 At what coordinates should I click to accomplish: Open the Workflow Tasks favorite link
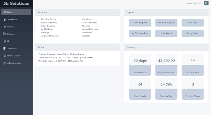coord(48,19)
